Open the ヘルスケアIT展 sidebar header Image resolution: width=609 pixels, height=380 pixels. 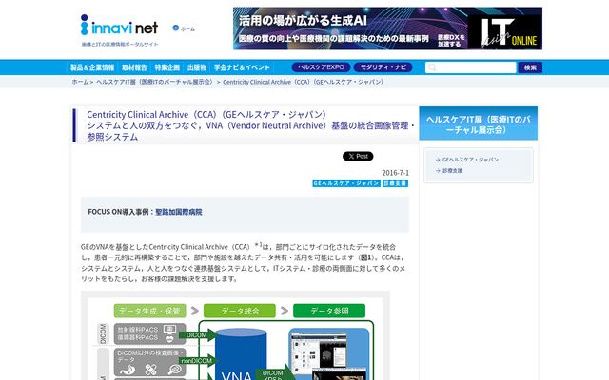[x=478, y=123]
